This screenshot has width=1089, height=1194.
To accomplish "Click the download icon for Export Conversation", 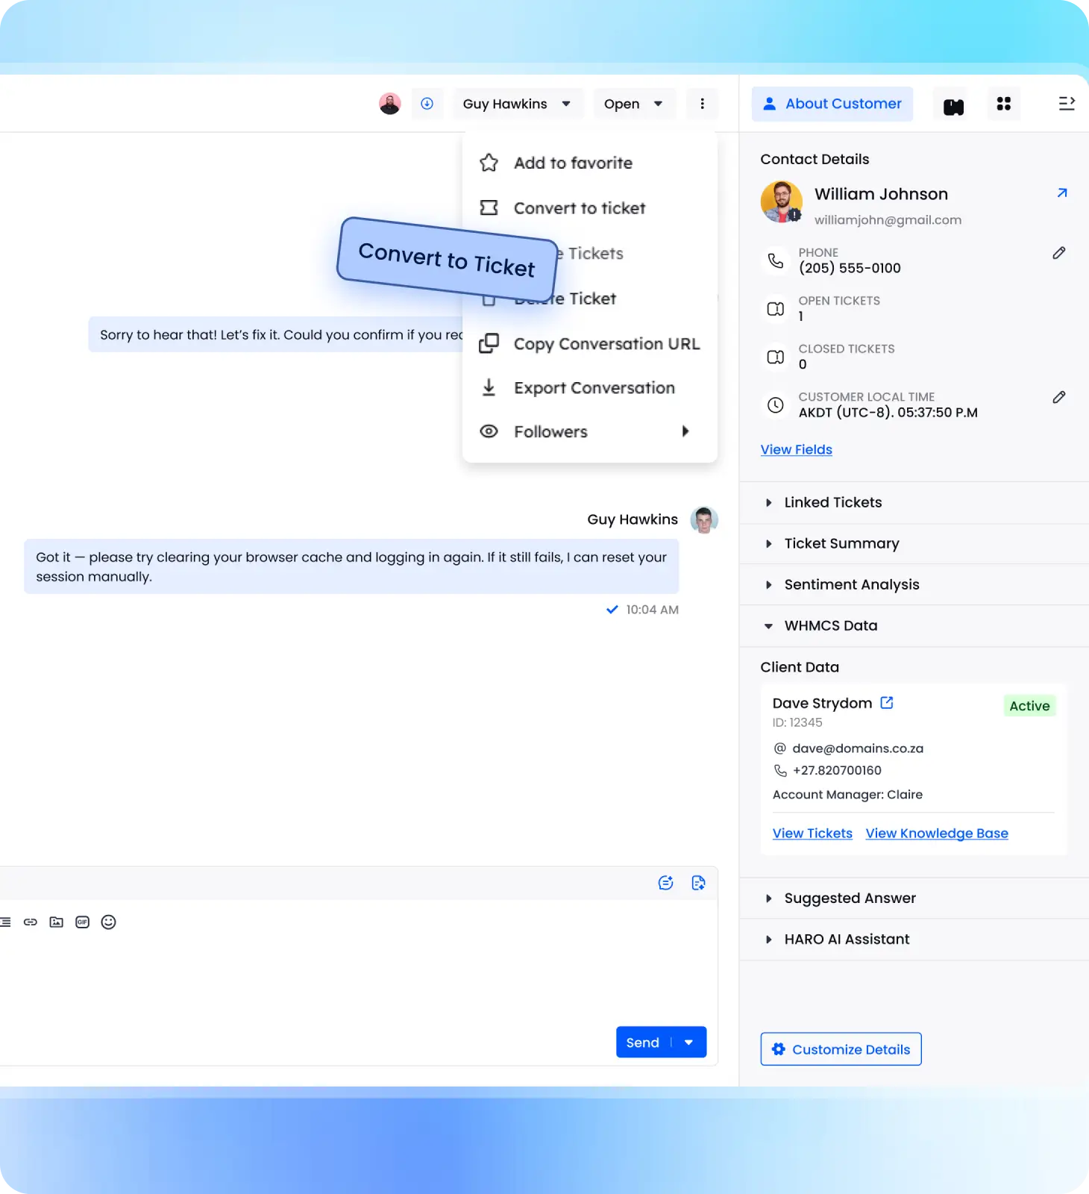I will click(x=489, y=387).
